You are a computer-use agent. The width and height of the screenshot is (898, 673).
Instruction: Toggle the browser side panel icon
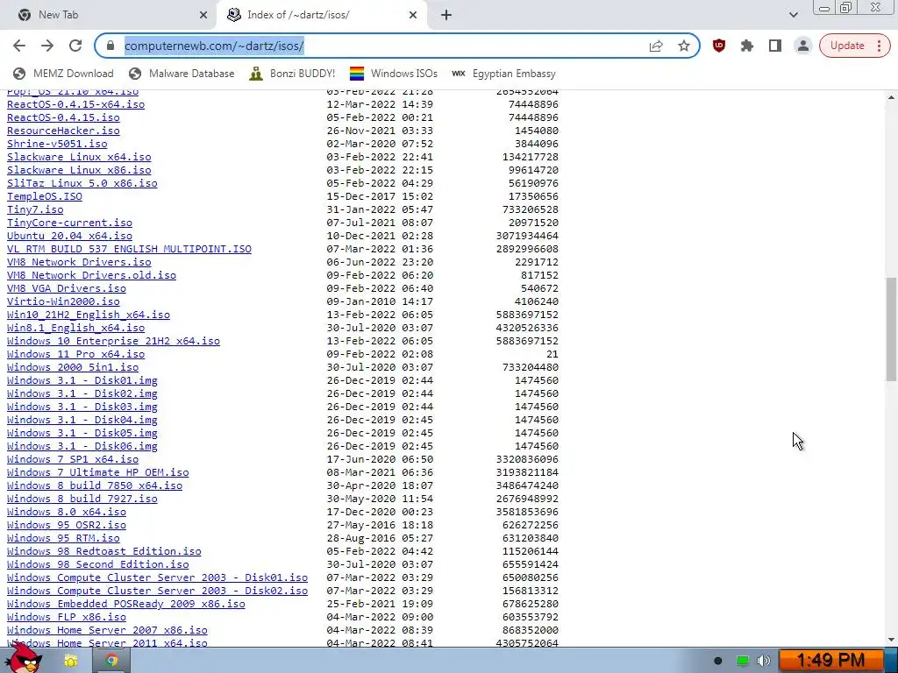pos(775,46)
